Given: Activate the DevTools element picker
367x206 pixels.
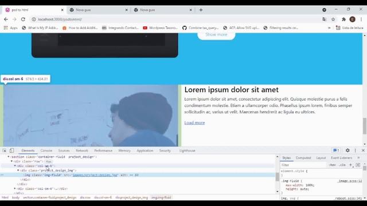Looking at the screenshot, I should (5, 150).
